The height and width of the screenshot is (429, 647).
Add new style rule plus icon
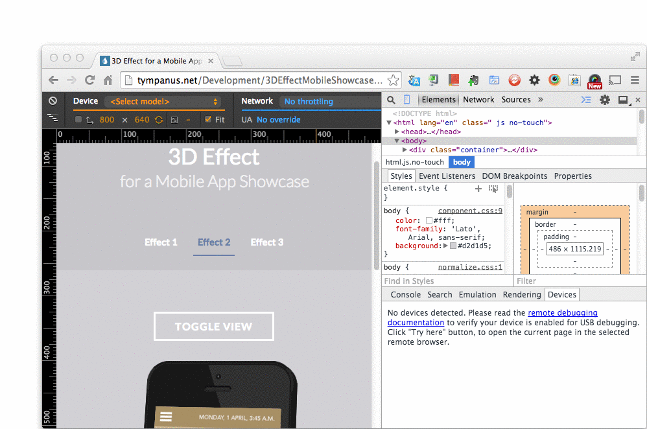click(x=478, y=189)
